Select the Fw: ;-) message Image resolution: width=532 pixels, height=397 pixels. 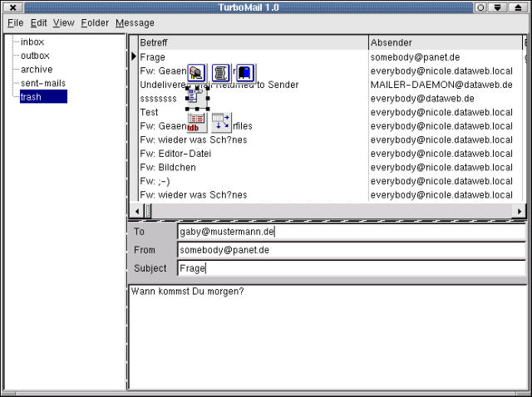[254, 181]
